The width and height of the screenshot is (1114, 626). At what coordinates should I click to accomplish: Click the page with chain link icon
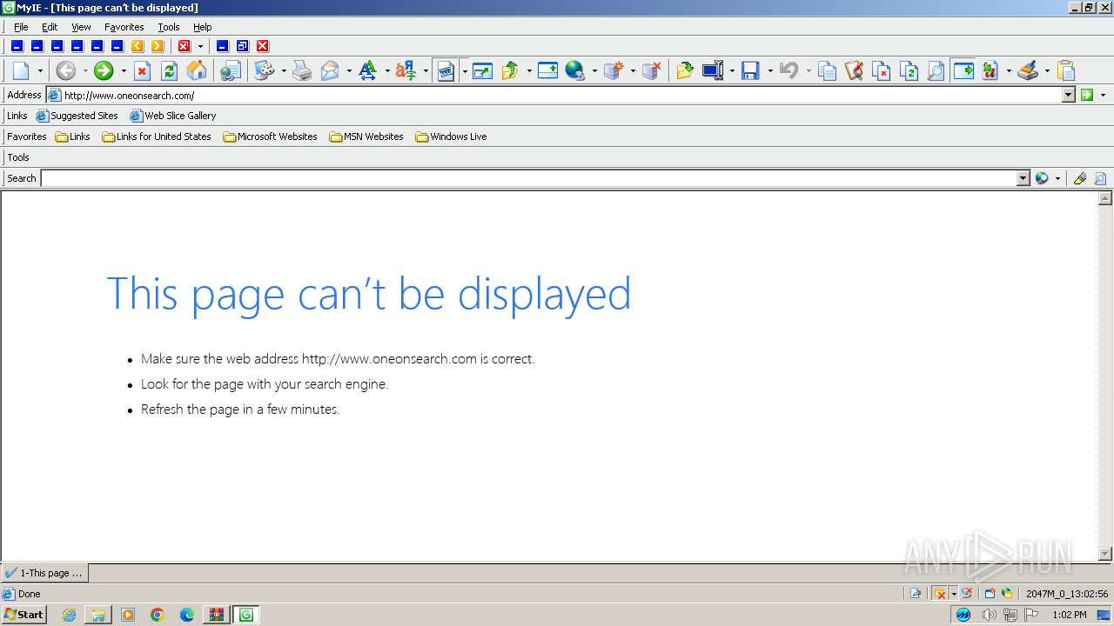coord(230,70)
